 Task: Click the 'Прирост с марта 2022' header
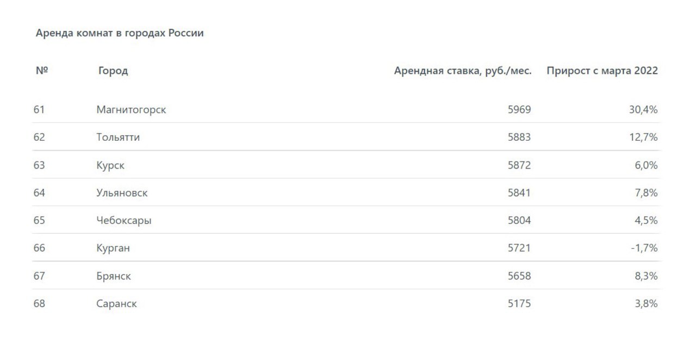tap(602, 71)
